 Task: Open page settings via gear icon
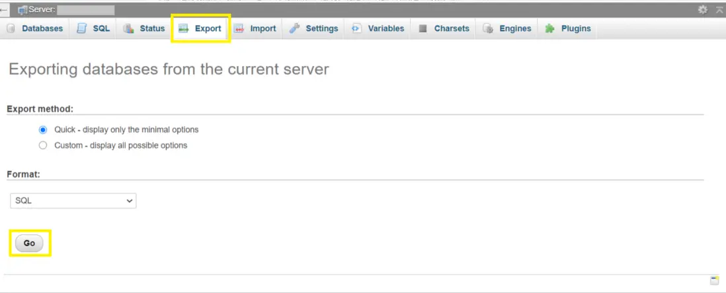click(703, 10)
